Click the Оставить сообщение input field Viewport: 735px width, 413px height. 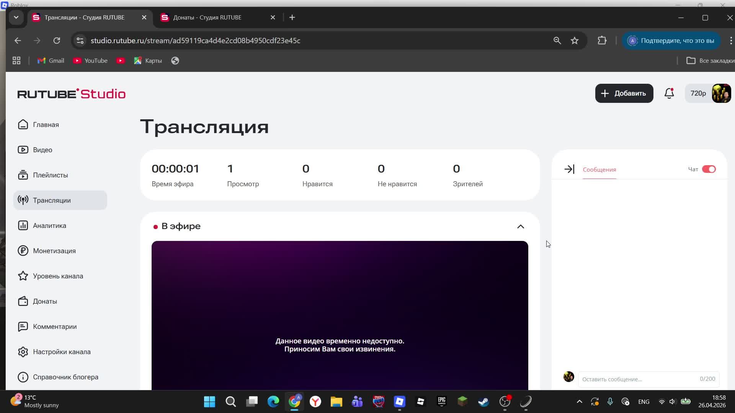point(637,379)
